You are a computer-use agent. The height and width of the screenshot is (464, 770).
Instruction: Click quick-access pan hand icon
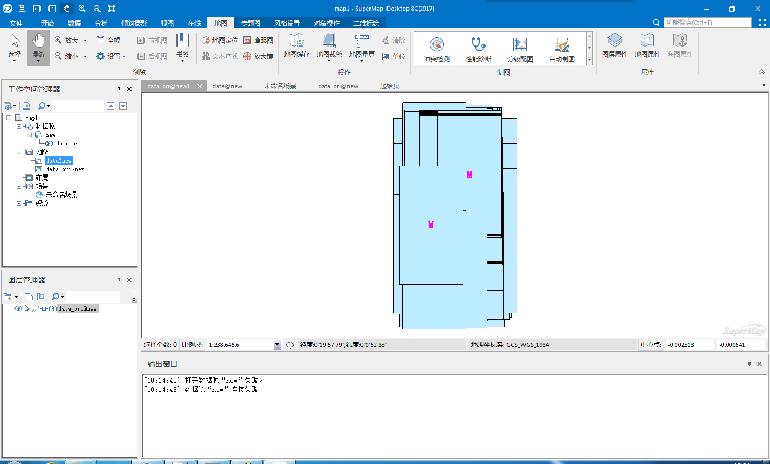tap(67, 9)
